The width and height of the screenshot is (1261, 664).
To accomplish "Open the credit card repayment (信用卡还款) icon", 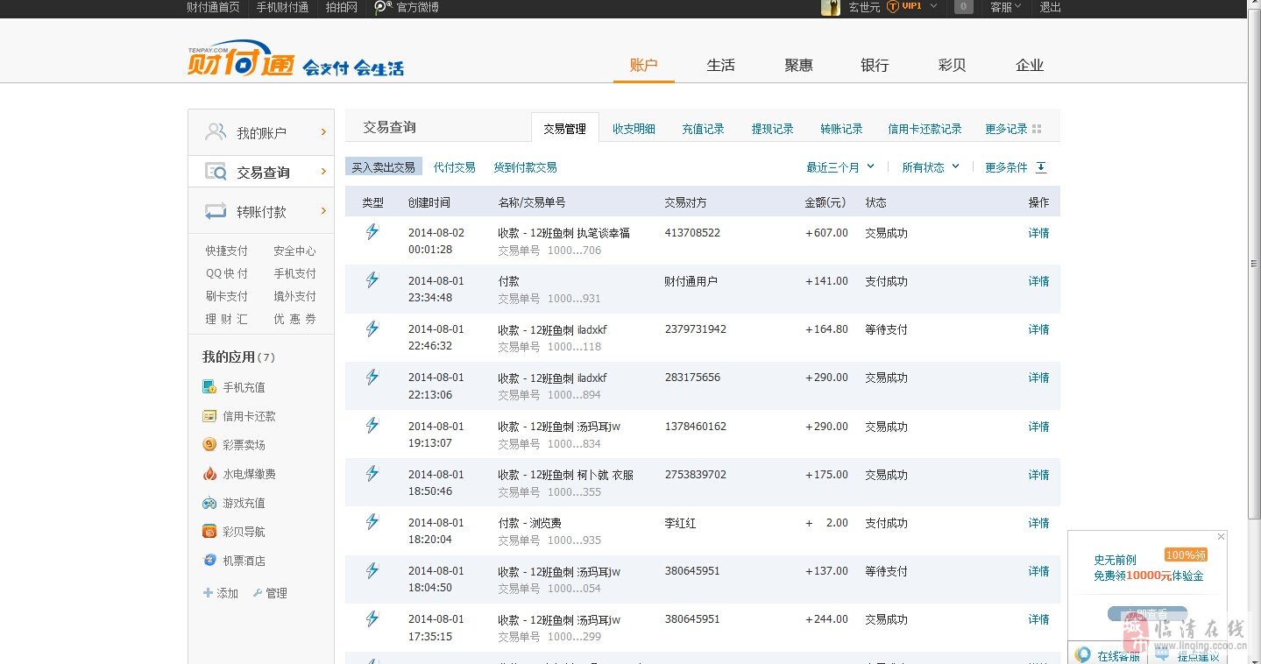I will [209, 416].
